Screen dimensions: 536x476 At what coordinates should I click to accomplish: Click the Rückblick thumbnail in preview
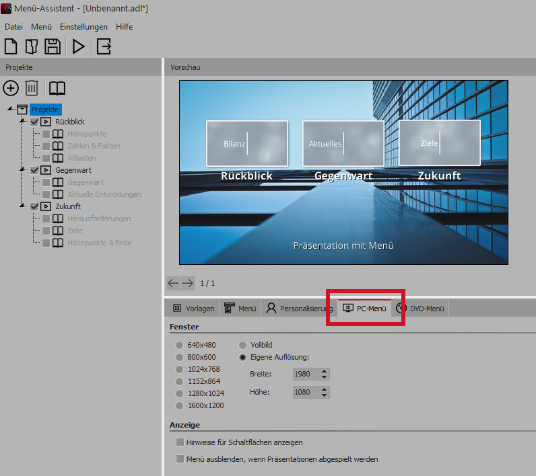coord(247,143)
